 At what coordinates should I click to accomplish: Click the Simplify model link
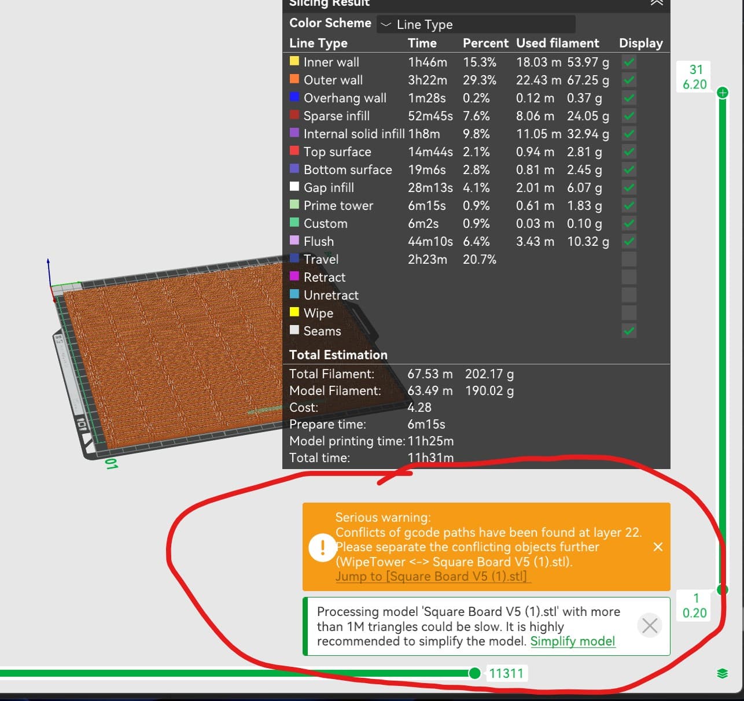tap(573, 641)
